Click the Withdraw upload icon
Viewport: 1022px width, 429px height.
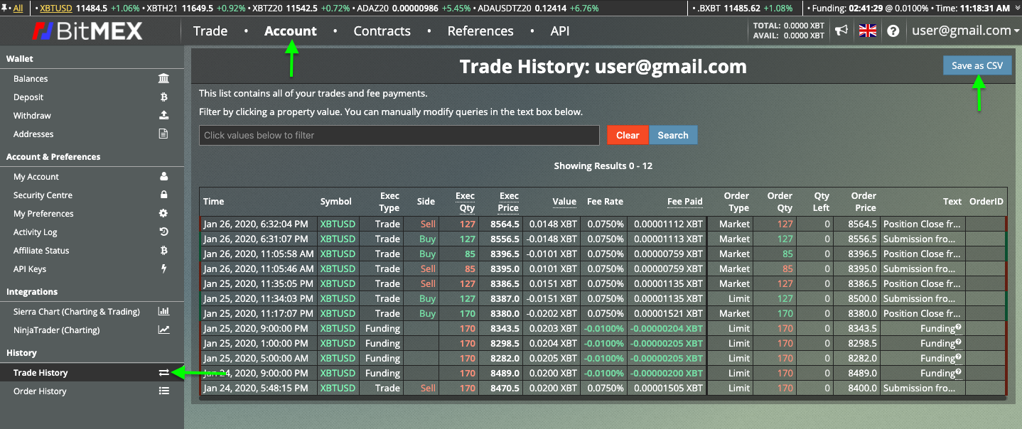click(163, 116)
